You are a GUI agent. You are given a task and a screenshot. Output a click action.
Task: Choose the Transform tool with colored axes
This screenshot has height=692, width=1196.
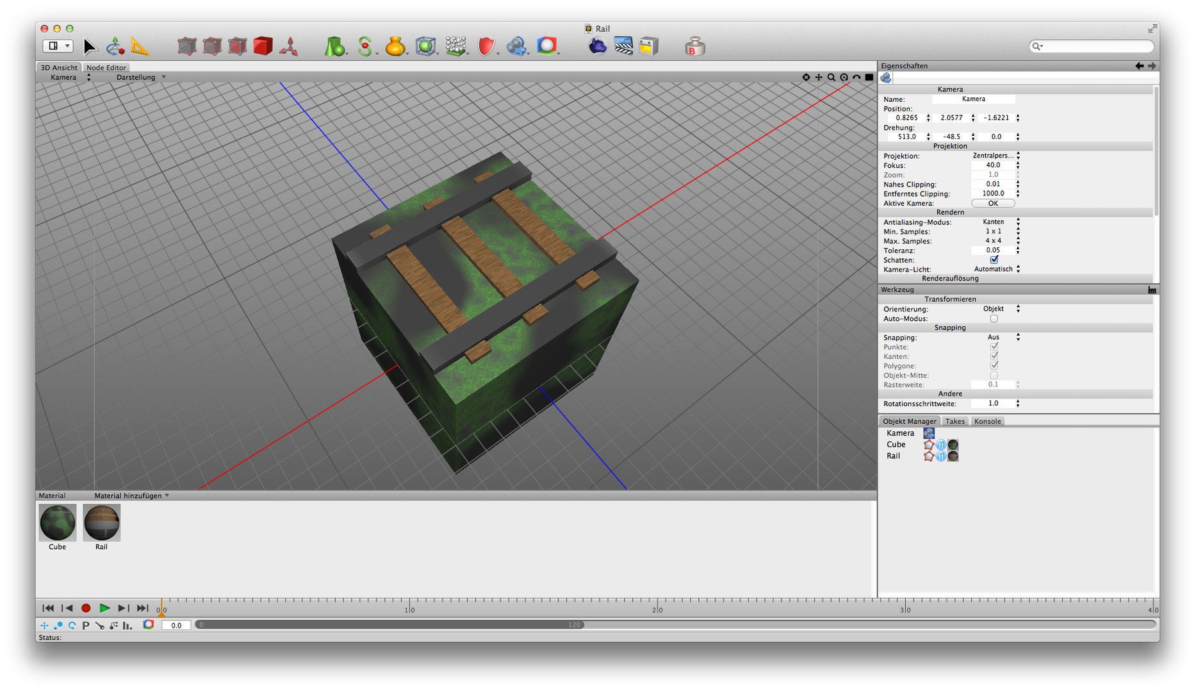point(115,46)
